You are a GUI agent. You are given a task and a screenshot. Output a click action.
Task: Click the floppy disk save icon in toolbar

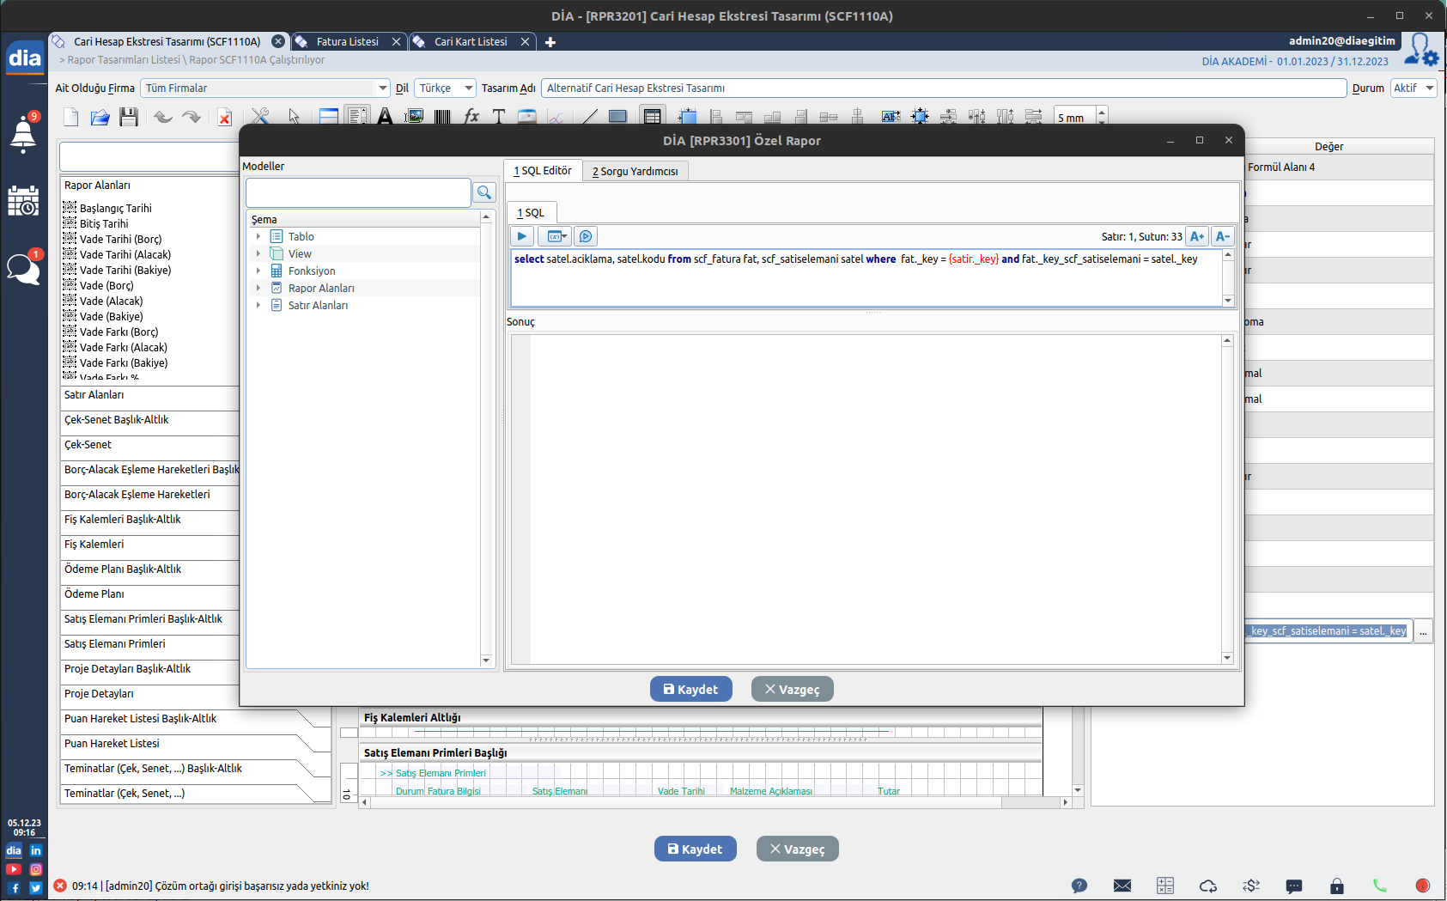tap(129, 118)
